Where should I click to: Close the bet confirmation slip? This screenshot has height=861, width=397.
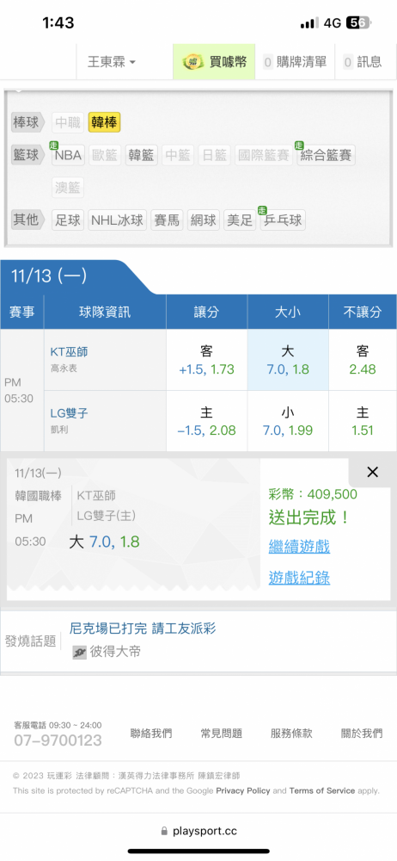[373, 472]
